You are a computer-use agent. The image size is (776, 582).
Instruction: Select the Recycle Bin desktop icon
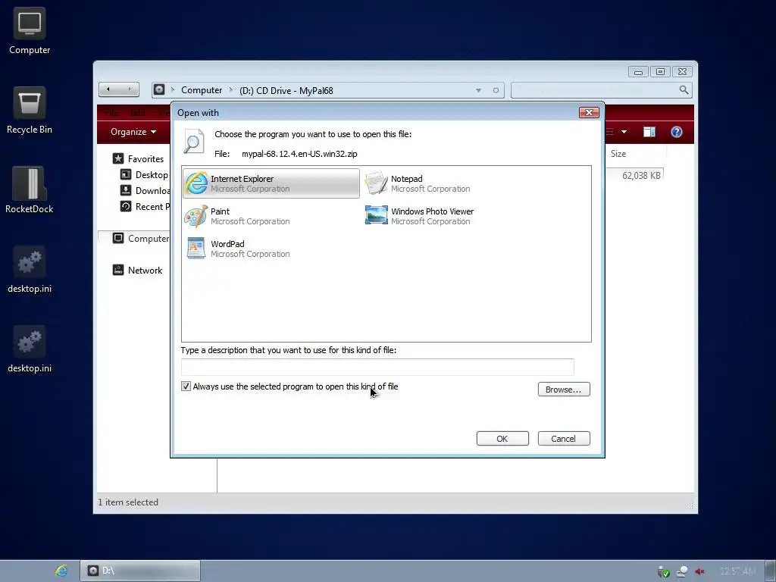(x=30, y=111)
